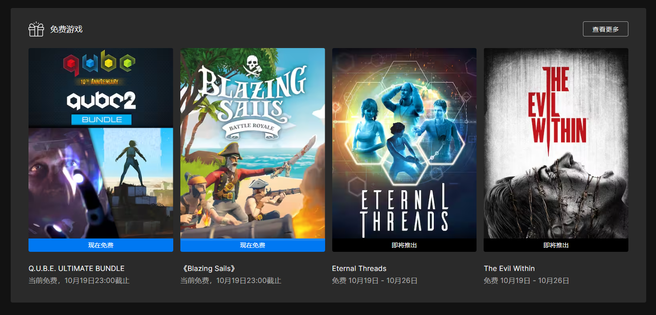Click The Evil Within title text

click(509, 268)
